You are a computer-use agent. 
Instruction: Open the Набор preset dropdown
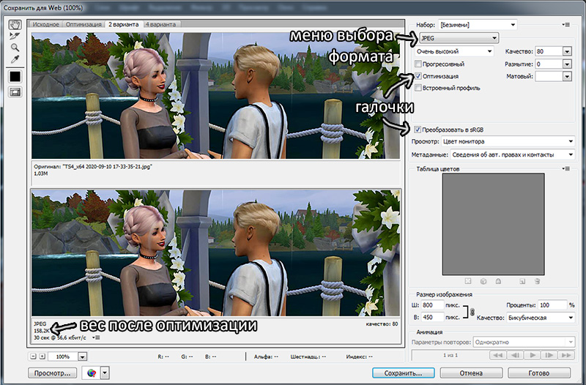tap(478, 25)
